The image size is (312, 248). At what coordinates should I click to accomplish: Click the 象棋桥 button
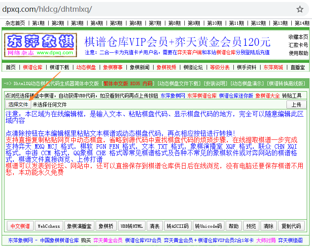(106, 226)
